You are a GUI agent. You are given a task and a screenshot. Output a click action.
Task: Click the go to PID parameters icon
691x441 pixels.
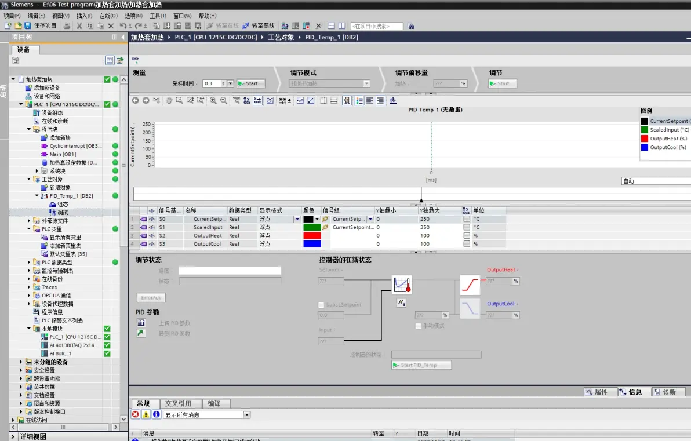click(141, 333)
